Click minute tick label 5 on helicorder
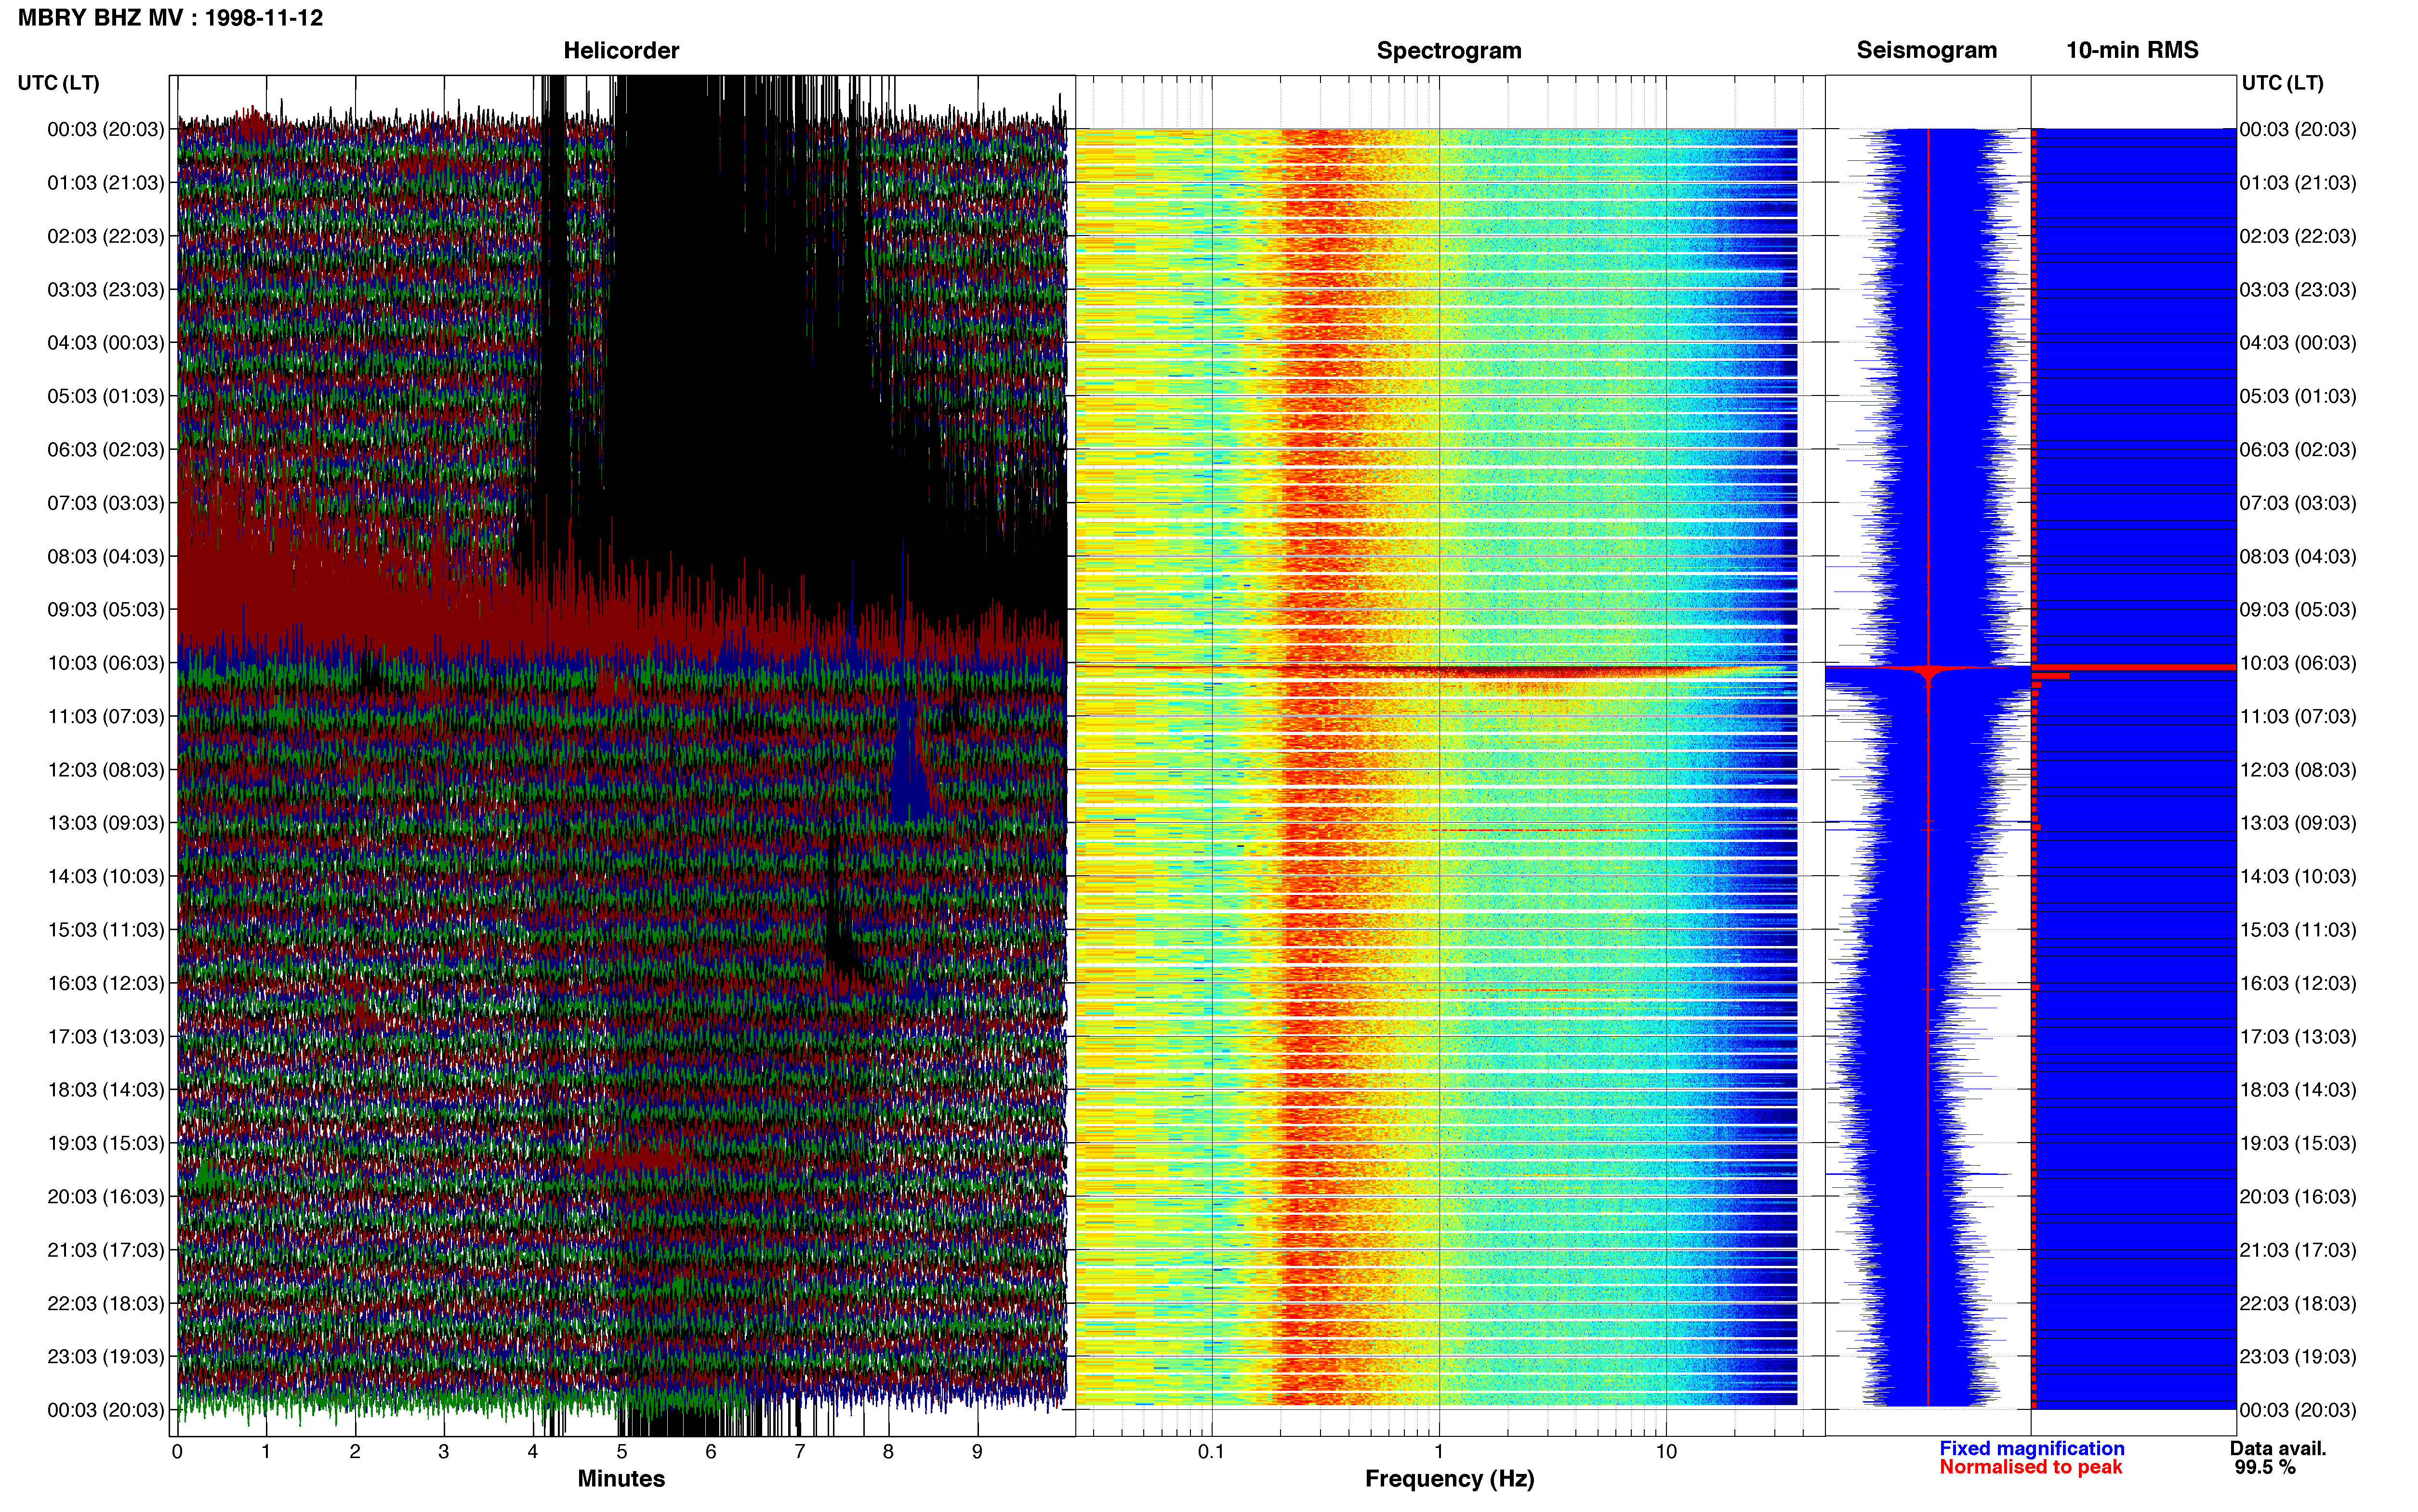Image resolution: width=2418 pixels, height=1512 pixels. [622, 1452]
